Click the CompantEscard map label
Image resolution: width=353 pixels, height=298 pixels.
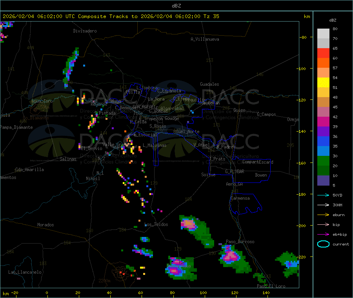pyautogui.click(x=258, y=162)
